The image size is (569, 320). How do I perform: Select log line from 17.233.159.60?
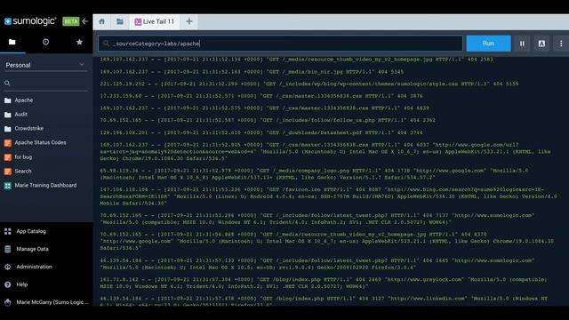[x=261, y=96]
